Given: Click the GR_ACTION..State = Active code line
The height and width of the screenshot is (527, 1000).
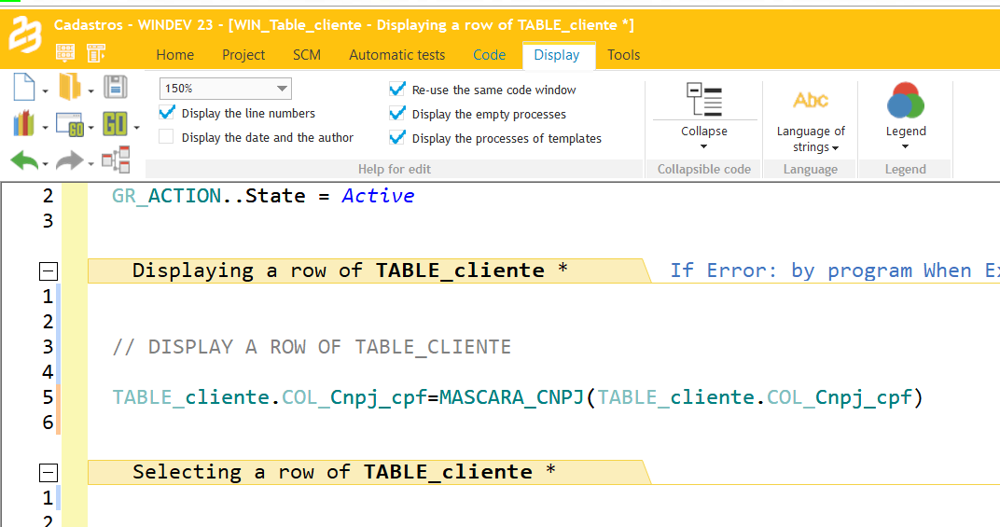Looking at the screenshot, I should 263,195.
